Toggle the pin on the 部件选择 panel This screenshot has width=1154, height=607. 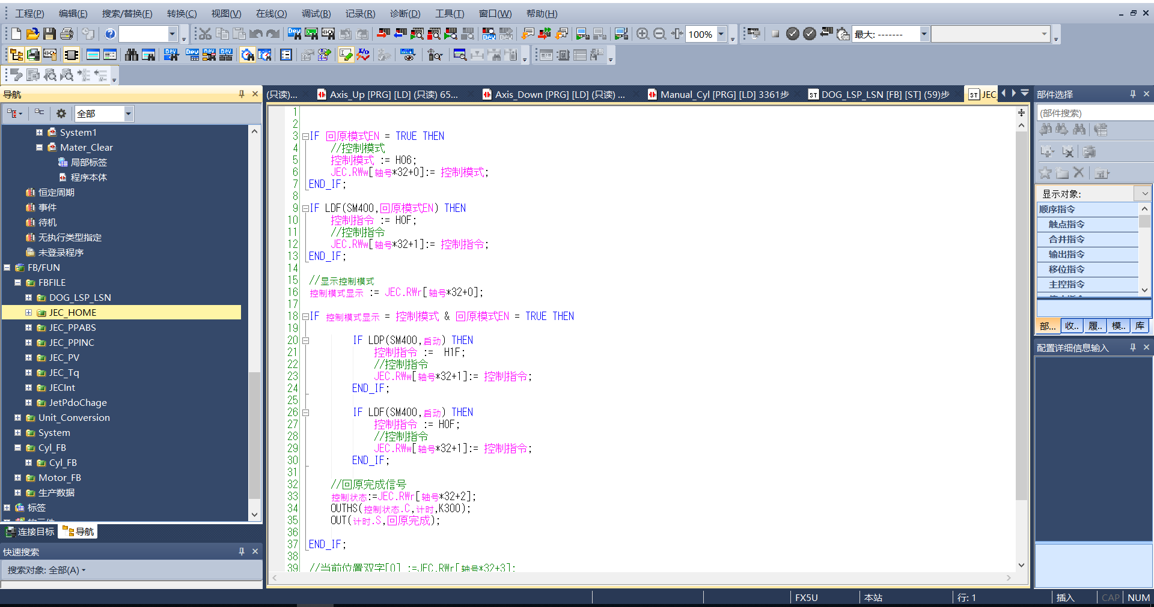(x=1133, y=94)
